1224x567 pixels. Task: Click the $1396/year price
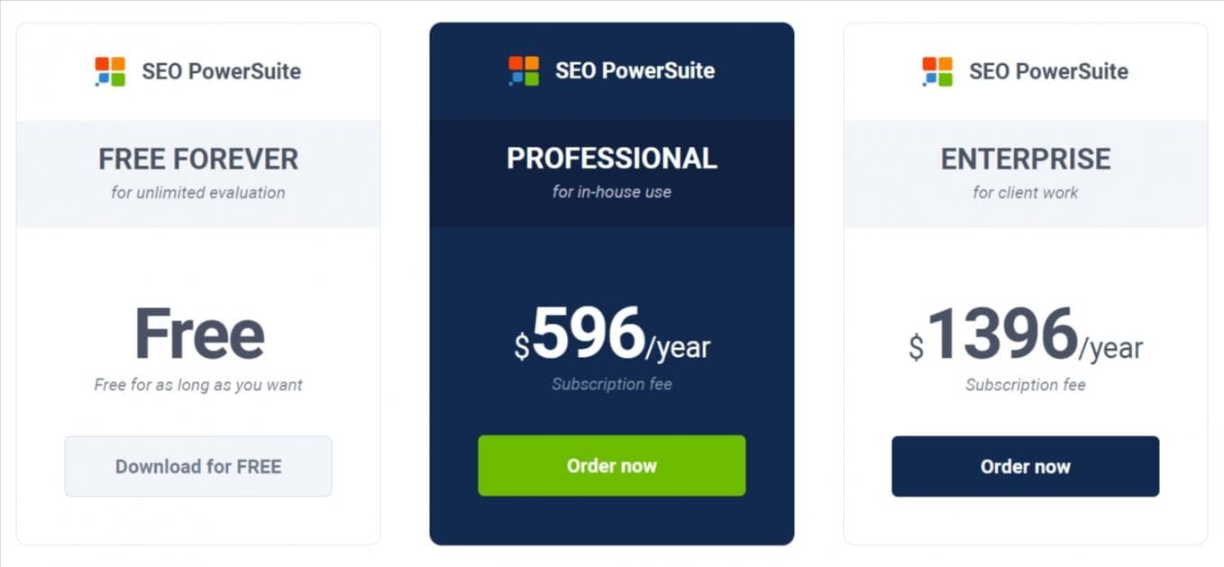point(1025,338)
